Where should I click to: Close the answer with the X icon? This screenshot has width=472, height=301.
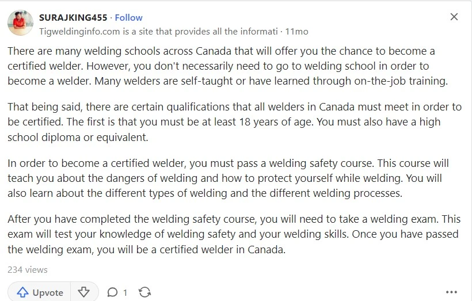tap(454, 17)
